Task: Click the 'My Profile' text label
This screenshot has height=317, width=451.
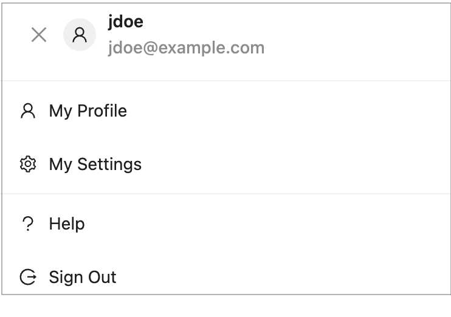Action: click(x=88, y=111)
